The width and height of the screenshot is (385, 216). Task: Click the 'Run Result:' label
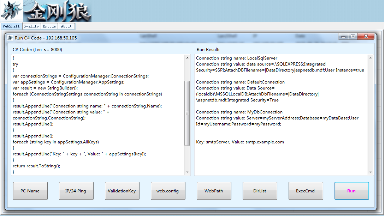[x=208, y=49]
